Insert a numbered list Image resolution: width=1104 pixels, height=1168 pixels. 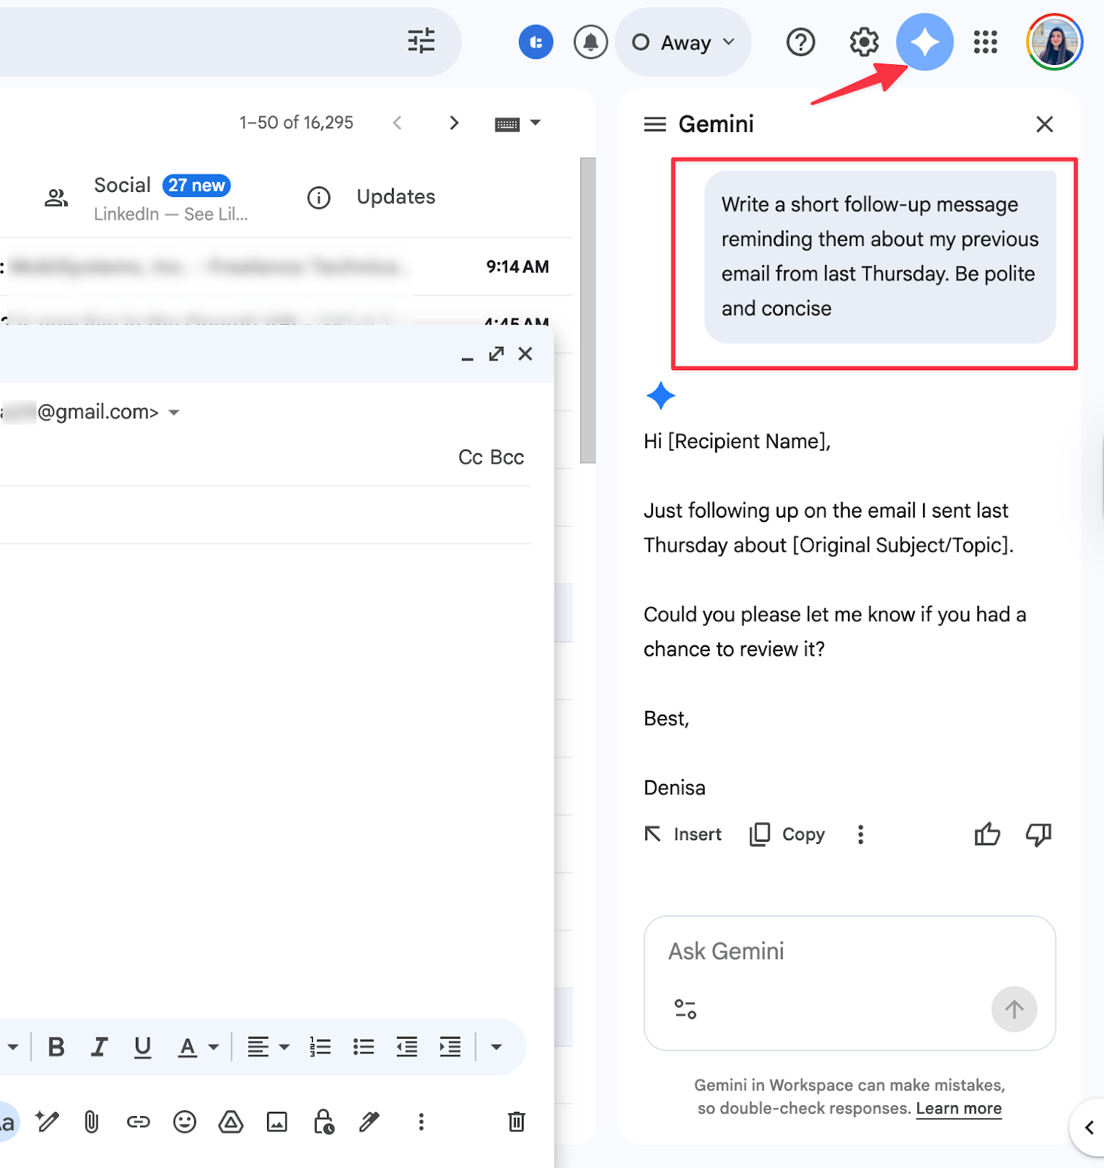click(x=320, y=1047)
